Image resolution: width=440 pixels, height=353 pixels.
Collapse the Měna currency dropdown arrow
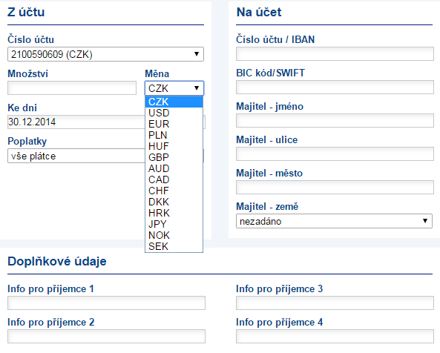click(197, 88)
